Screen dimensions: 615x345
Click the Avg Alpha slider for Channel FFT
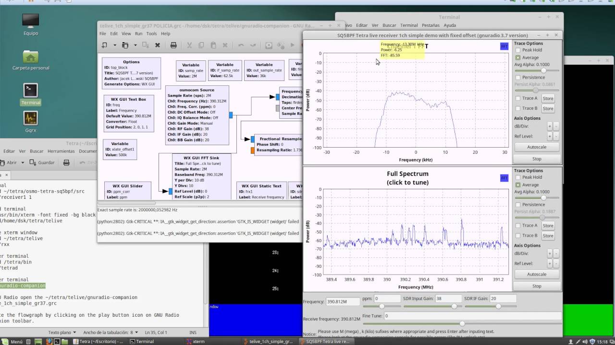pyautogui.click(x=537, y=70)
